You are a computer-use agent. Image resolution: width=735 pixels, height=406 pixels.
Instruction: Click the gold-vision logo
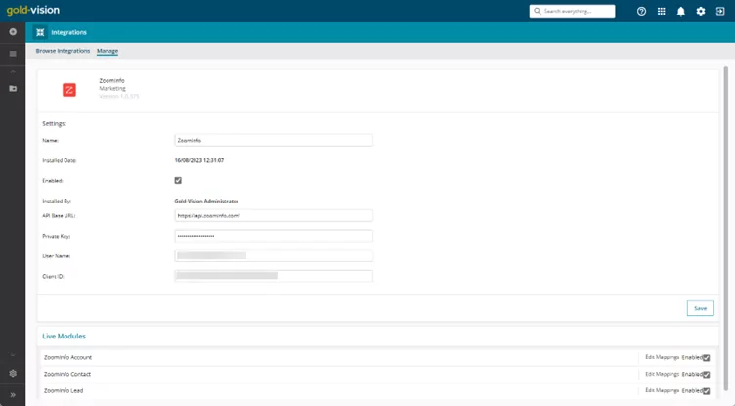tap(33, 10)
